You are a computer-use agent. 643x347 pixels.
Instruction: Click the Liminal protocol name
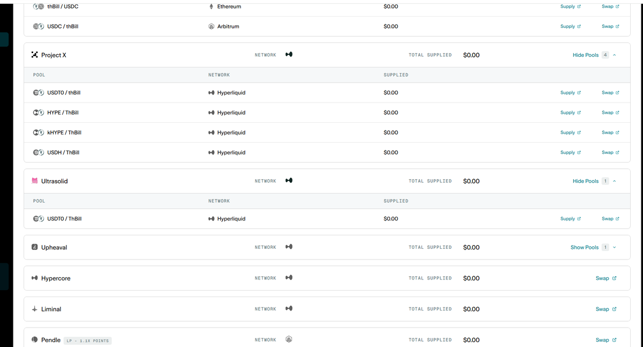[x=51, y=309]
